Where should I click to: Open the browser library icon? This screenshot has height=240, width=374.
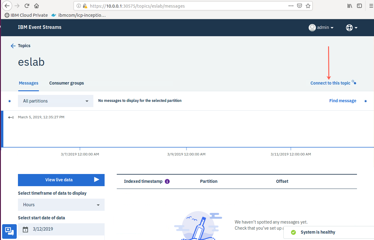pos(350,6)
